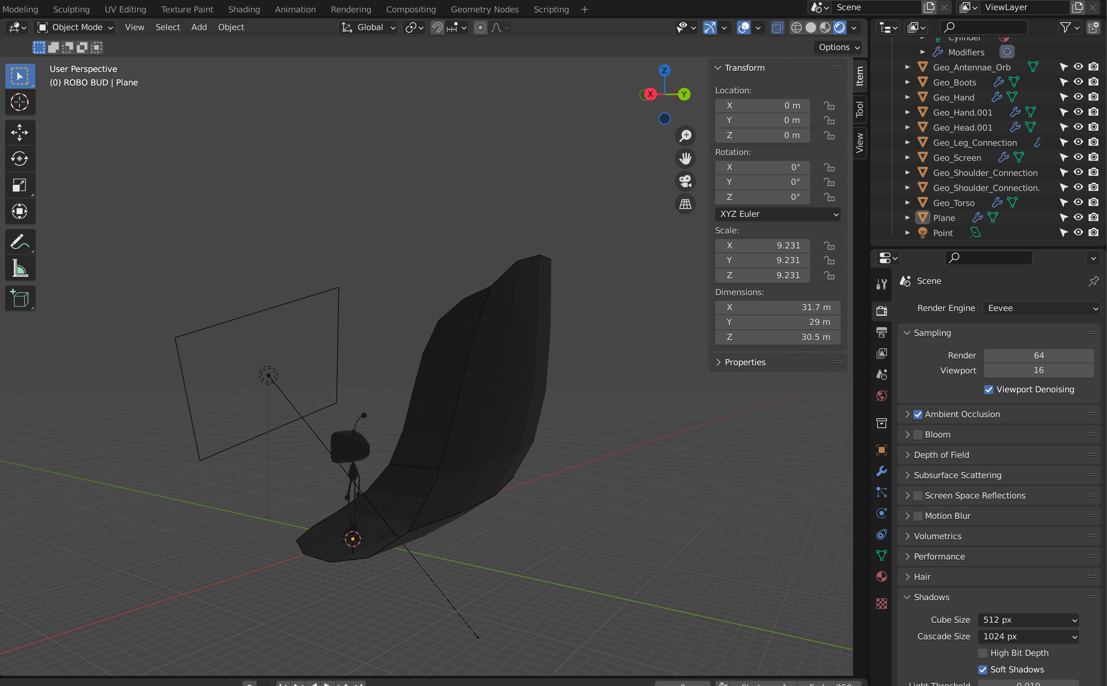Select Geo_Screen in outliner

point(957,157)
